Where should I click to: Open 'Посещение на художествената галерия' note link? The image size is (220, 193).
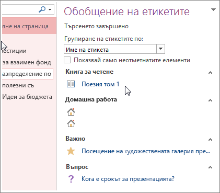click(146, 151)
